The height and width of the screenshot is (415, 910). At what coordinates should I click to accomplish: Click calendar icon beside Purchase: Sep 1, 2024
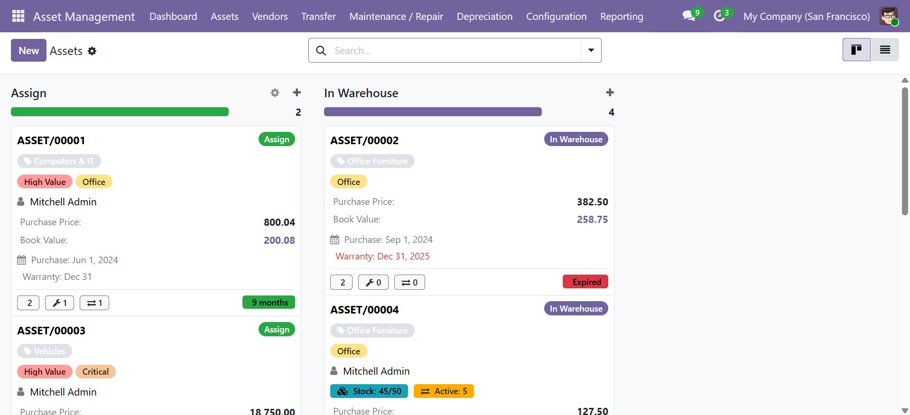point(335,240)
